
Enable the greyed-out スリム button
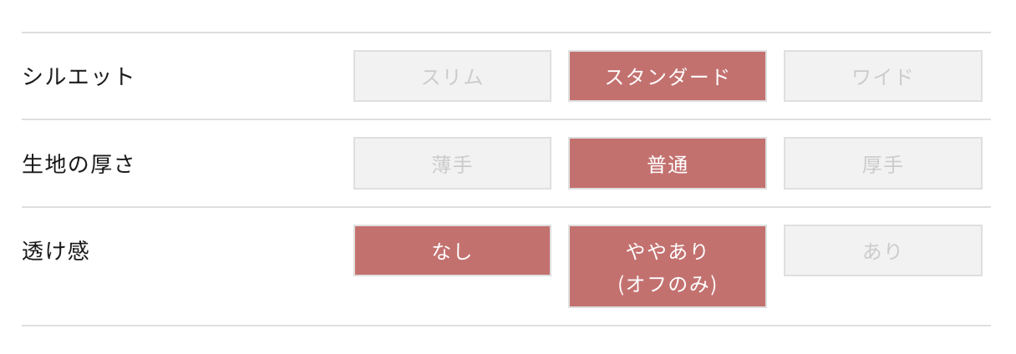click(x=452, y=76)
